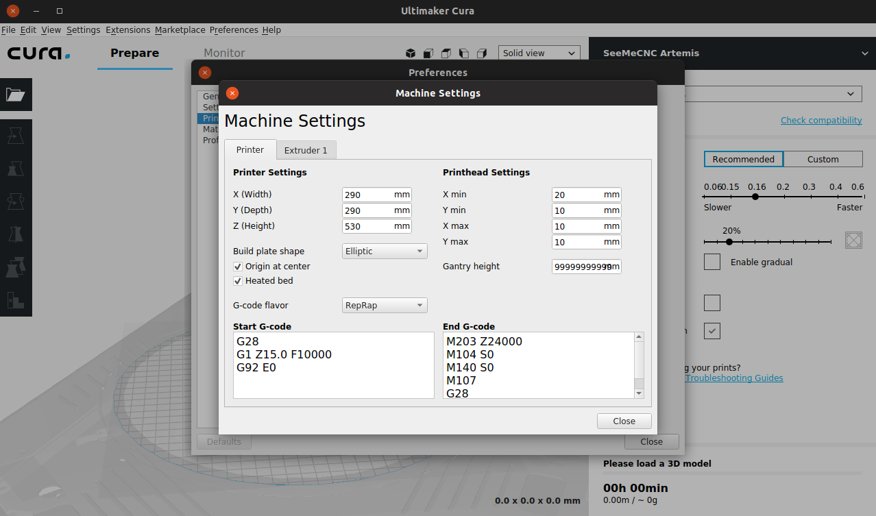
Task: Open the Extensions menu
Action: pos(128,30)
